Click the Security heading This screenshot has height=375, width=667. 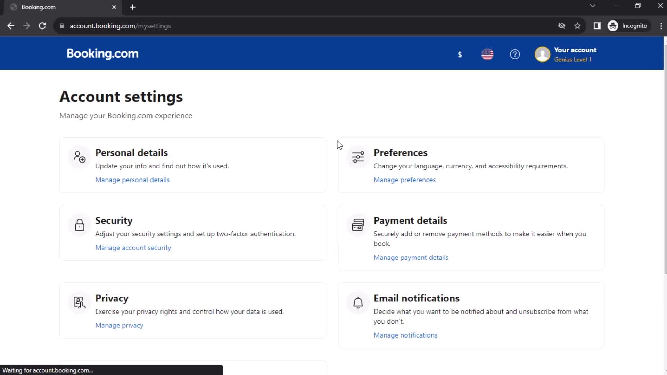point(114,221)
